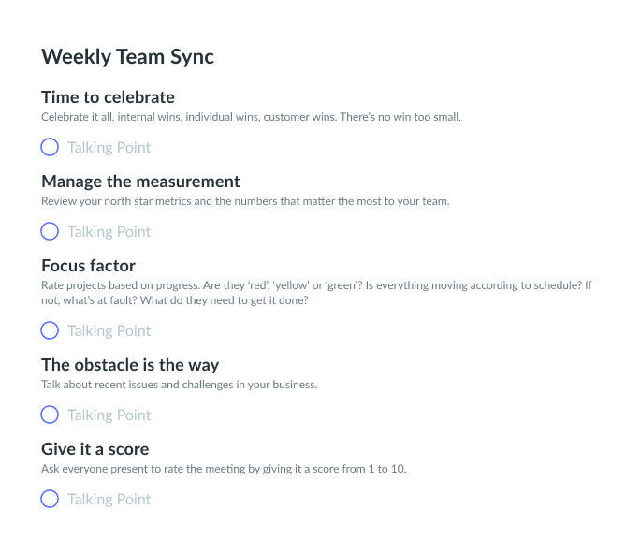Click the 'Celebrate it all' description text

click(x=251, y=117)
